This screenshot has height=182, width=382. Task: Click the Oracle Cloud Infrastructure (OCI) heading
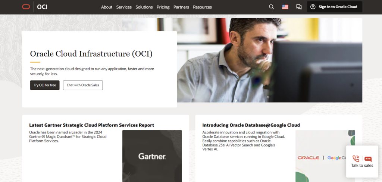tap(91, 54)
